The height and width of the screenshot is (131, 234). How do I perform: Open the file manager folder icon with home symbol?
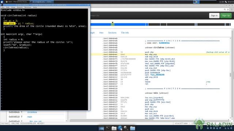click(114, 128)
